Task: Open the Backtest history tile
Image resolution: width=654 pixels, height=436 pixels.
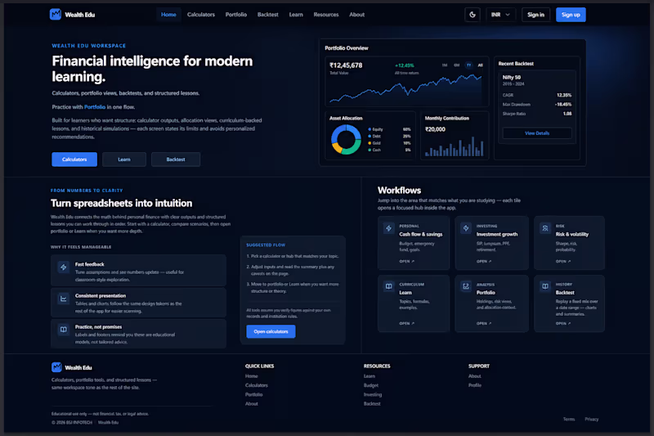Action: (569, 303)
